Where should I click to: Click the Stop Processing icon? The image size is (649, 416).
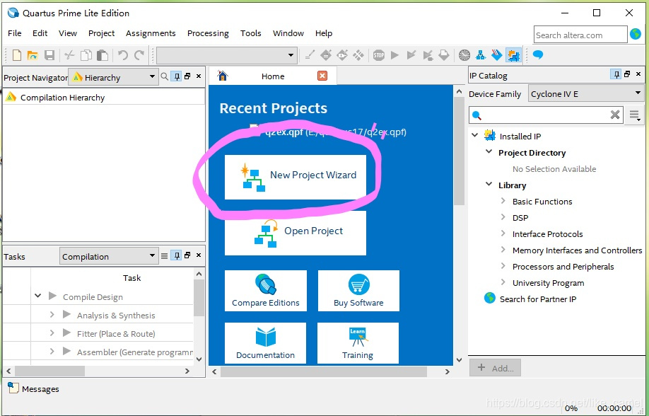[x=379, y=55]
